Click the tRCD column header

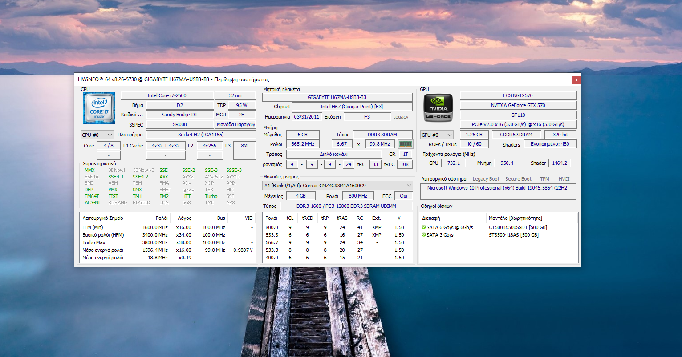click(x=308, y=218)
